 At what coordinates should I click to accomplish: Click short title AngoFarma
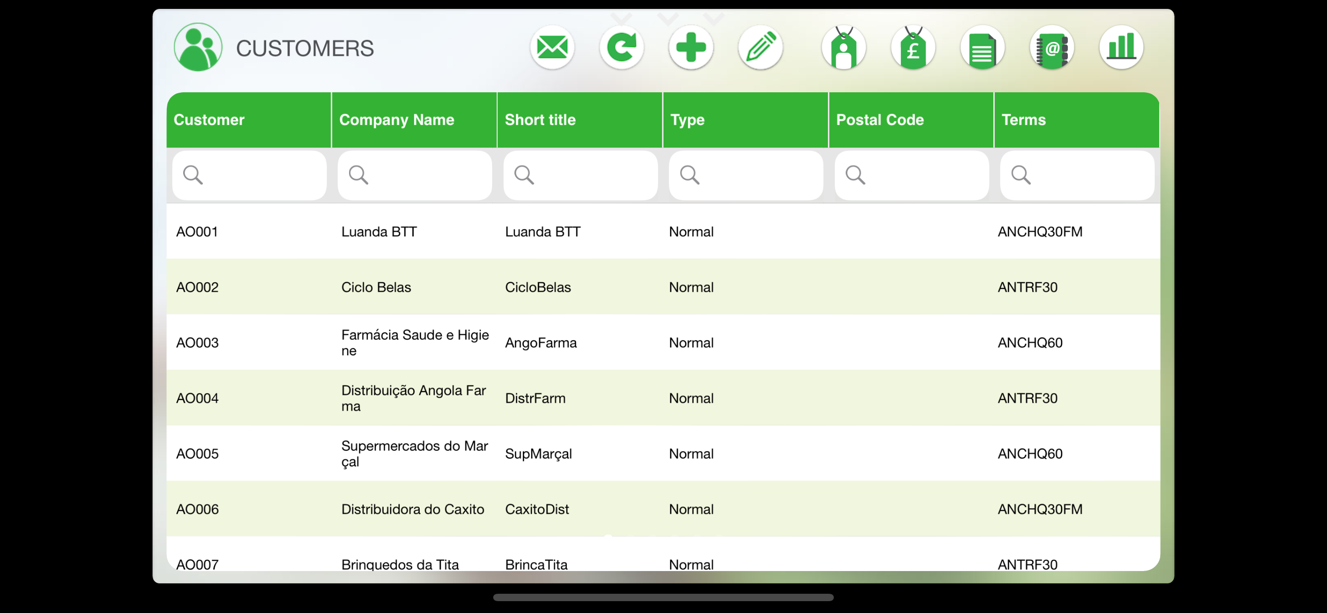[x=541, y=343]
